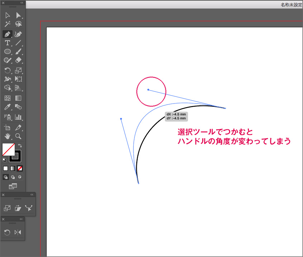Apply solid Color mode button

(6, 169)
